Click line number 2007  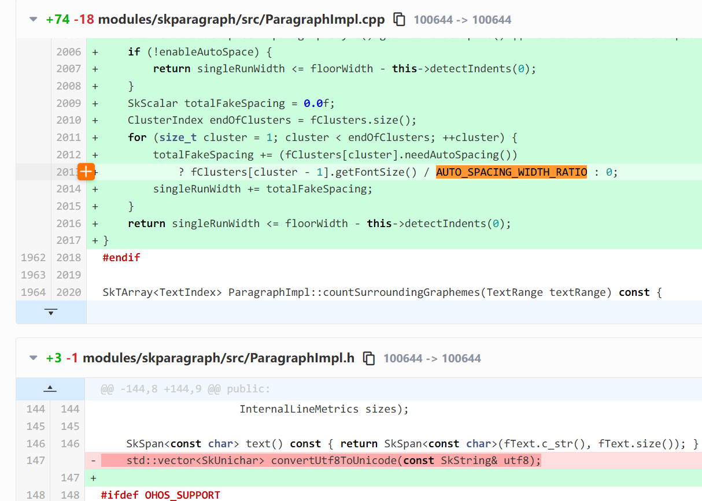[69, 69]
